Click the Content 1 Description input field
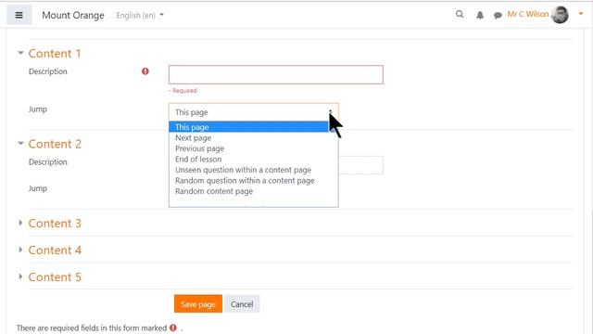The image size is (593, 334). point(276,74)
